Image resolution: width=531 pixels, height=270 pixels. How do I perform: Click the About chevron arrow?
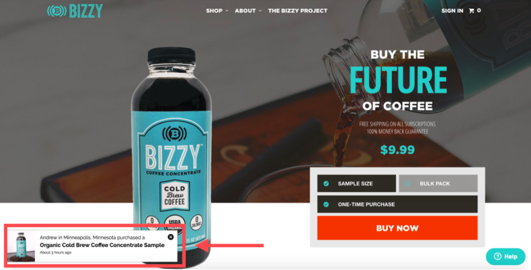pyautogui.click(x=260, y=11)
